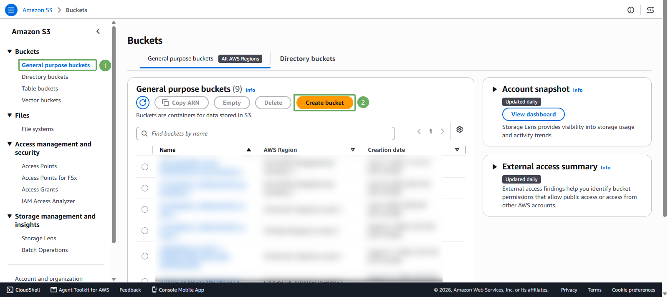Expand the Account snapshot section
This screenshot has width=668, height=297.
click(x=495, y=89)
